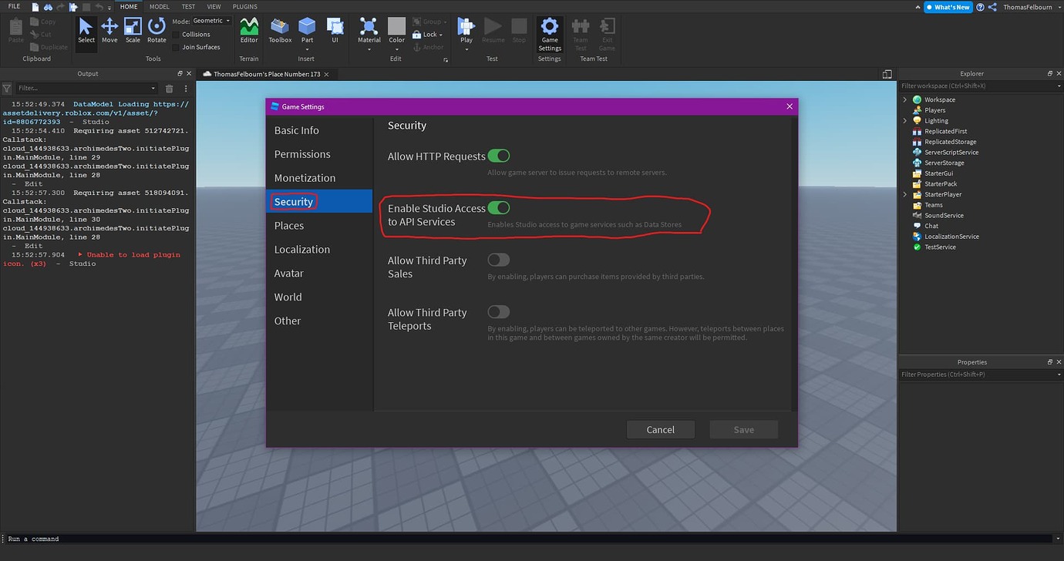The height and width of the screenshot is (561, 1064).
Task: Enable Allow Third Party Teleports
Action: point(499,312)
